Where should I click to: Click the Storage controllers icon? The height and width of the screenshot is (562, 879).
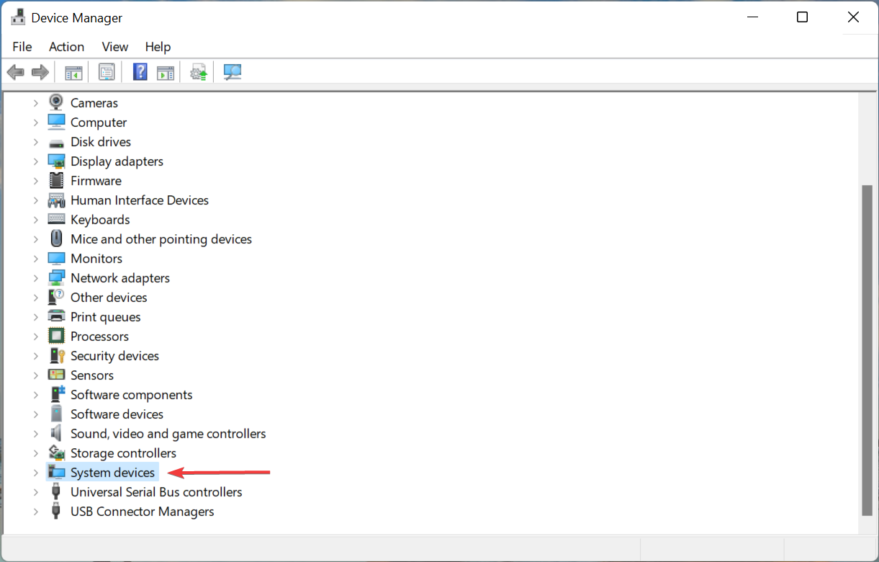(x=56, y=452)
